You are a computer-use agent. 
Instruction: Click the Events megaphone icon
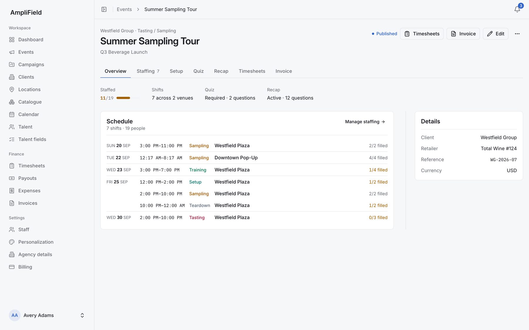(x=12, y=52)
